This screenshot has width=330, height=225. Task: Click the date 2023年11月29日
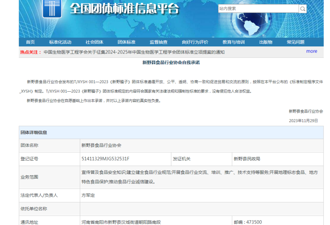point(303,121)
